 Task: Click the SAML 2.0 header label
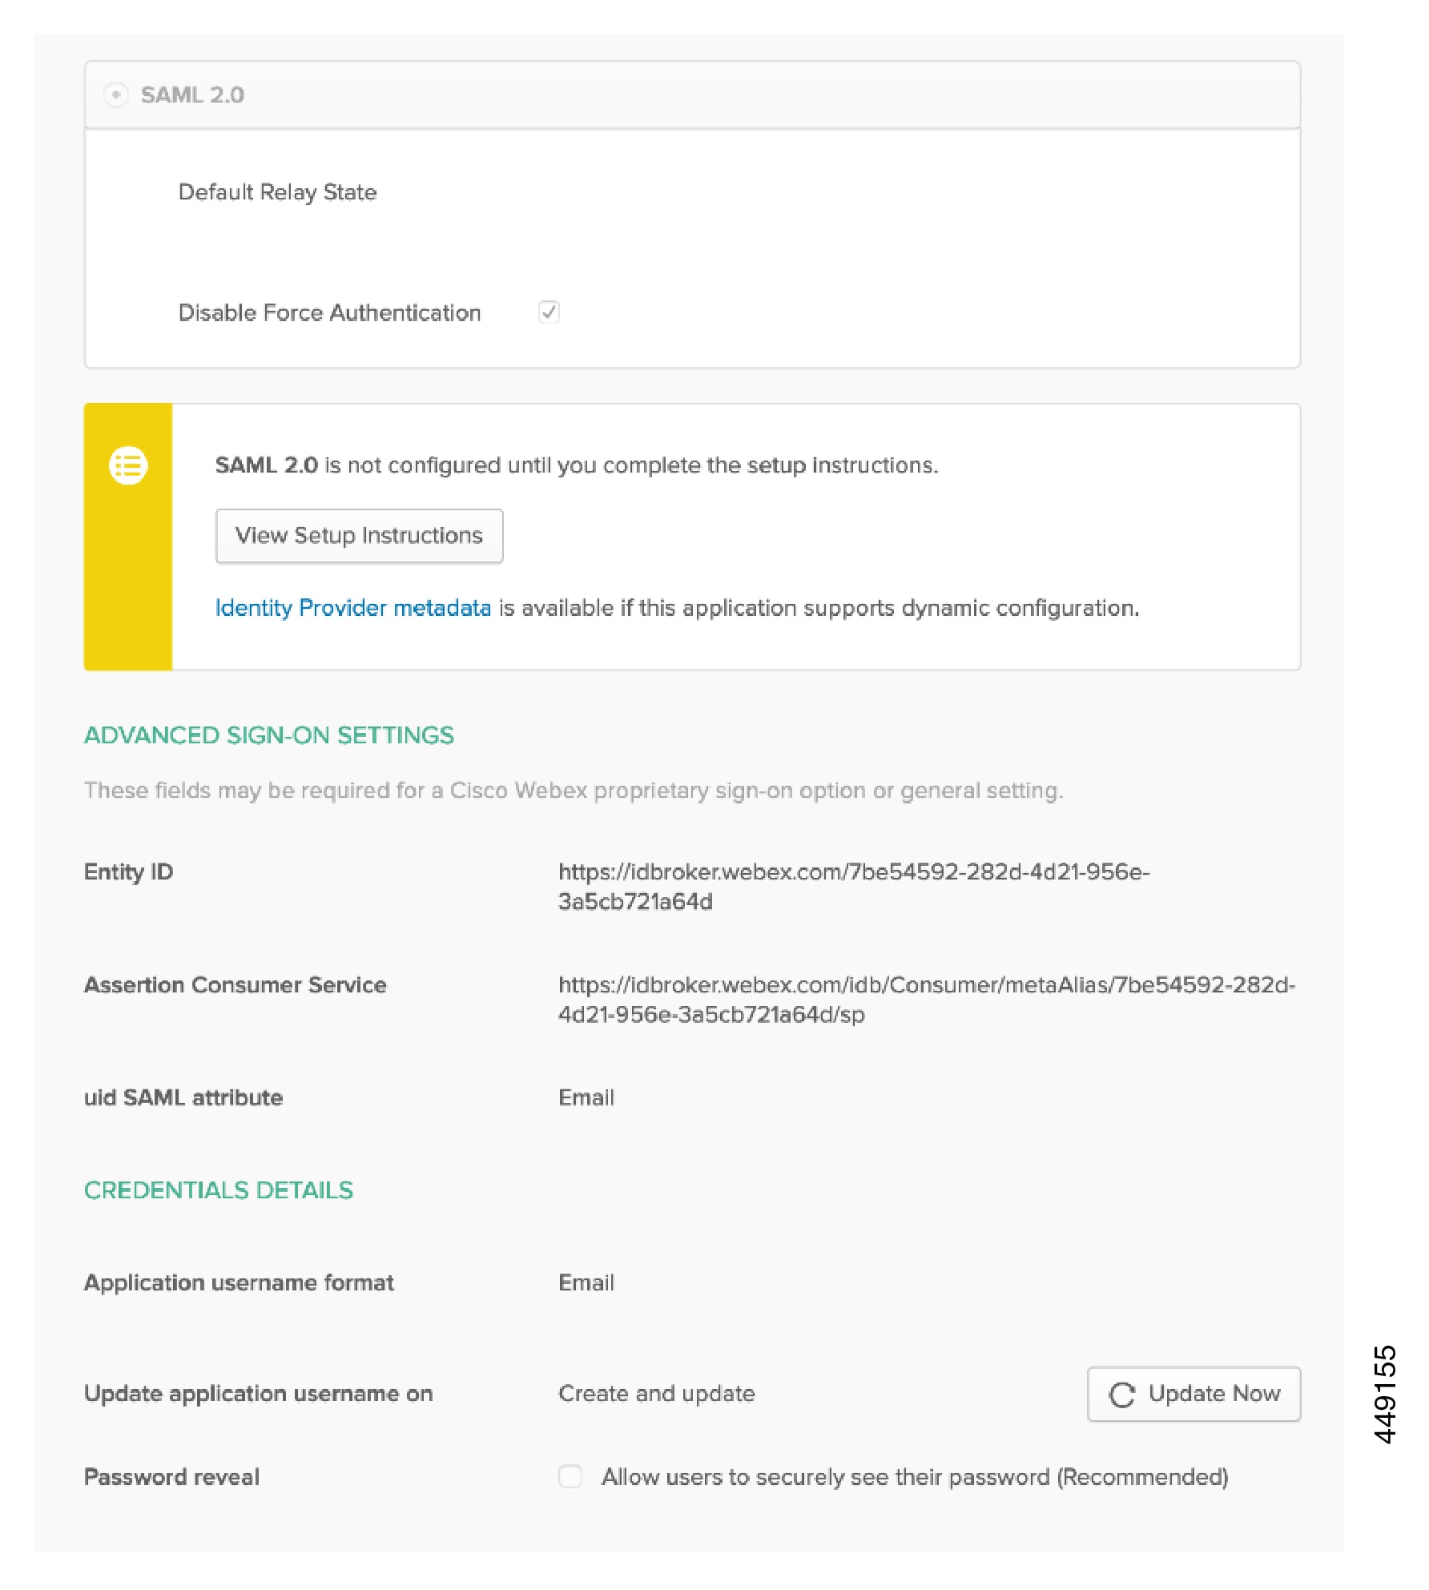click(x=192, y=95)
